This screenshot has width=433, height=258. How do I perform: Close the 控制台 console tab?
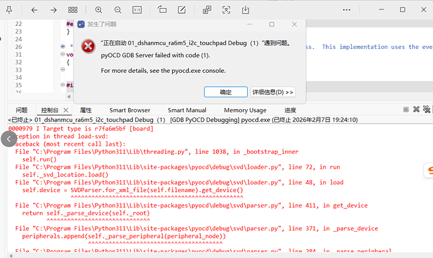[x=67, y=110]
